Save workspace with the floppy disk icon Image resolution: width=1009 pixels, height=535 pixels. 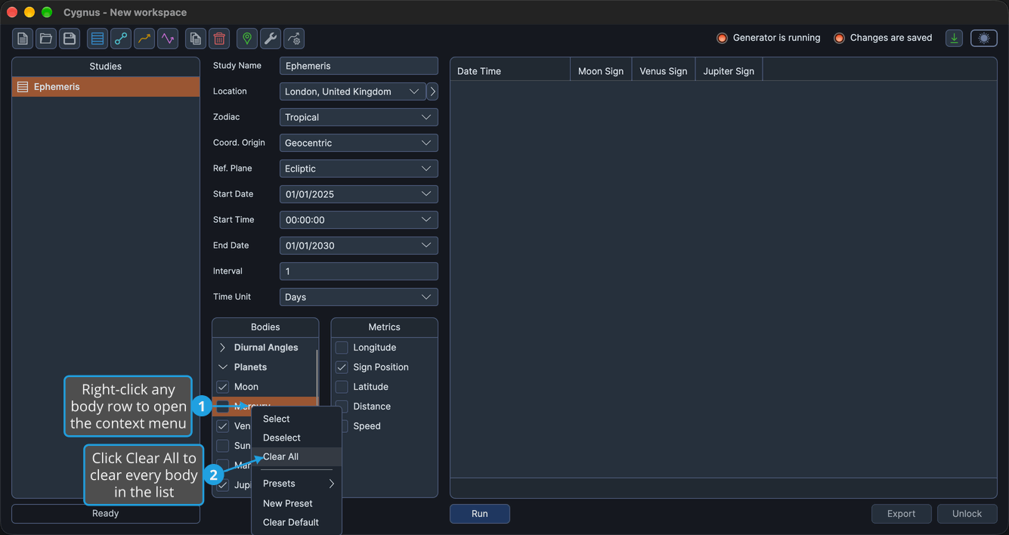click(70, 39)
